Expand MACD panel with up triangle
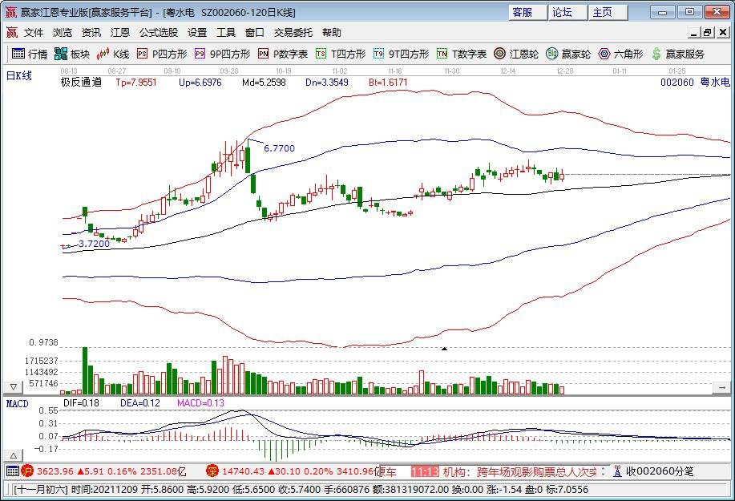735x501 pixels. [x=13, y=455]
